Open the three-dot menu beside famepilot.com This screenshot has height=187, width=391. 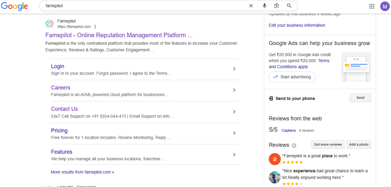pyautogui.click(x=95, y=27)
